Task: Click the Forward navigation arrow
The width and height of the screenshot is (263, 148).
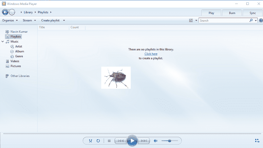Action: (12, 12)
